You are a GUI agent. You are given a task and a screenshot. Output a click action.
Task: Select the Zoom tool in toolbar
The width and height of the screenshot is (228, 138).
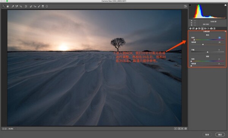tap(3, 6)
